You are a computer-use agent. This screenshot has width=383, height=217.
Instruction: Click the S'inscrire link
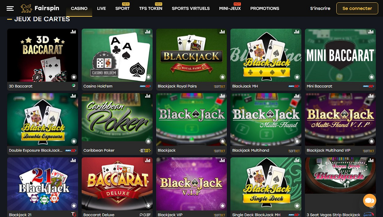click(320, 8)
